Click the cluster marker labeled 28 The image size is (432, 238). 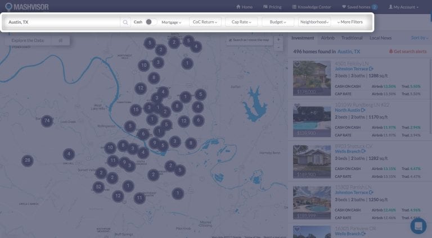click(27, 160)
